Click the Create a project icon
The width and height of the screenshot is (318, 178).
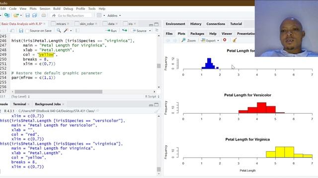pos(7,15)
